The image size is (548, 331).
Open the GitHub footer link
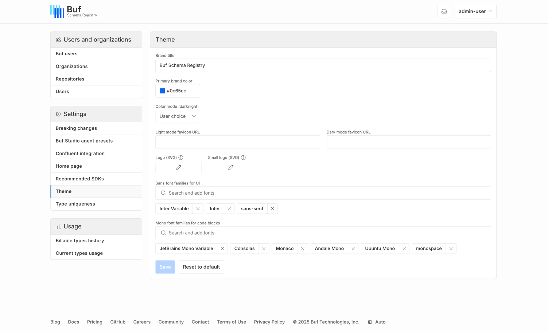pyautogui.click(x=118, y=322)
